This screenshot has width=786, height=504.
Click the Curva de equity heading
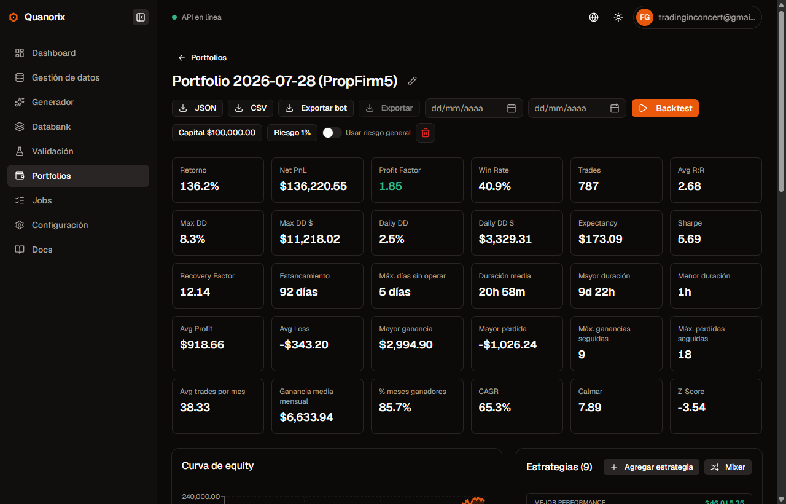[217, 466]
